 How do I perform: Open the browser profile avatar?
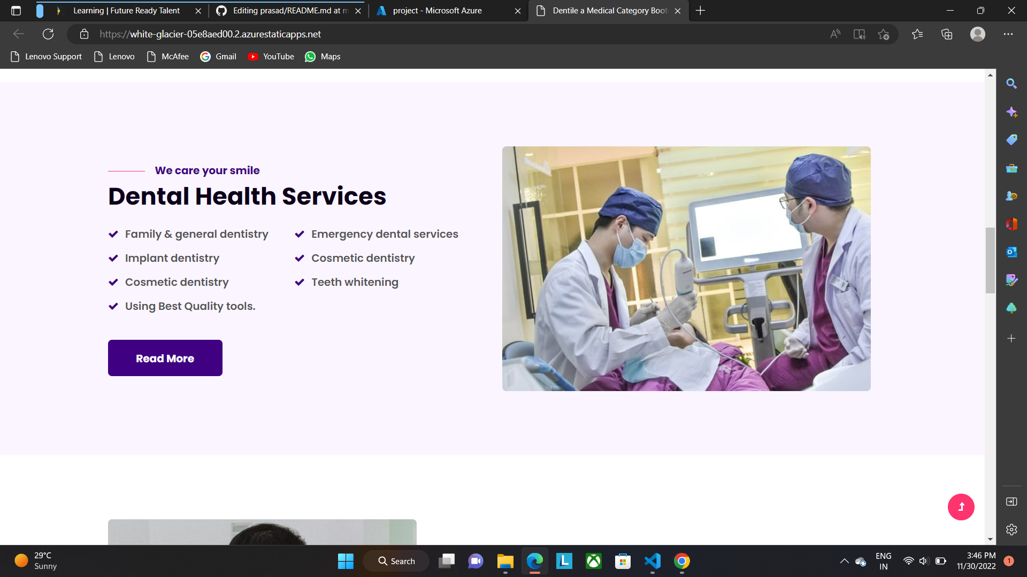click(x=978, y=34)
